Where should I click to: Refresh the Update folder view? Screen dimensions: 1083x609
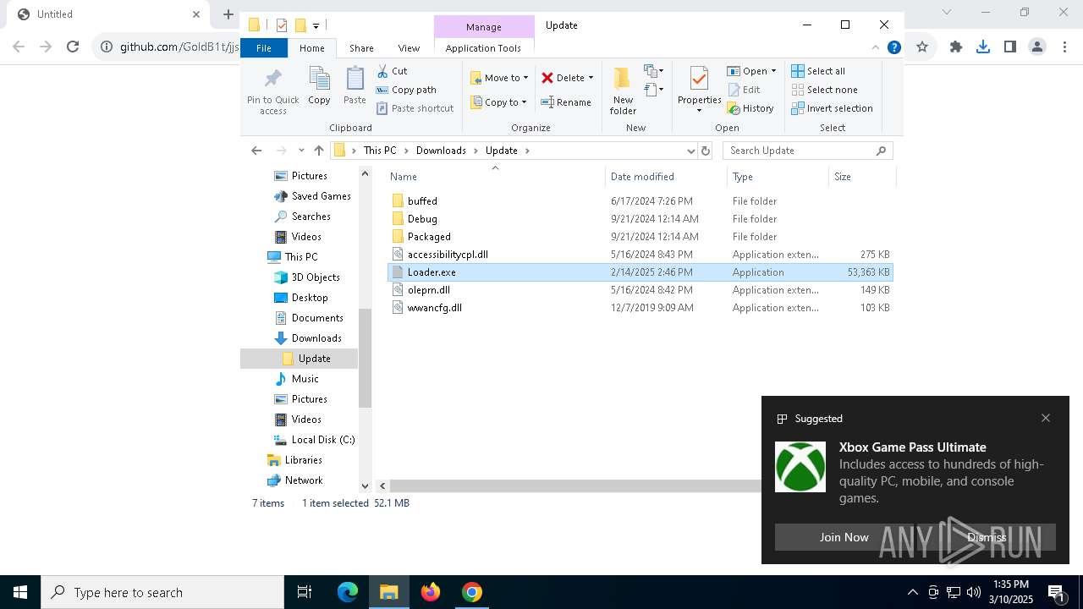click(x=706, y=151)
